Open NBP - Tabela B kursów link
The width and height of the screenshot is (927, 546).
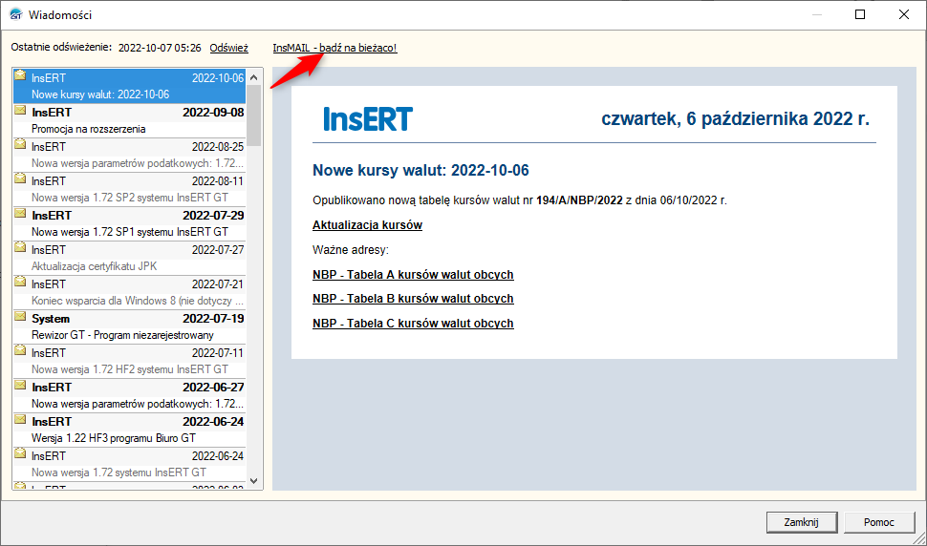413,299
